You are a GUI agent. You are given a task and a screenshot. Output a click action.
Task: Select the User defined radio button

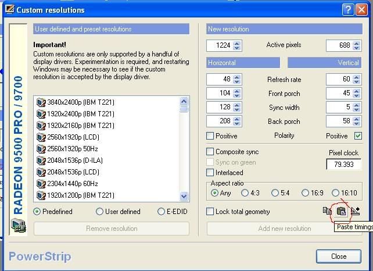[x=99, y=212]
